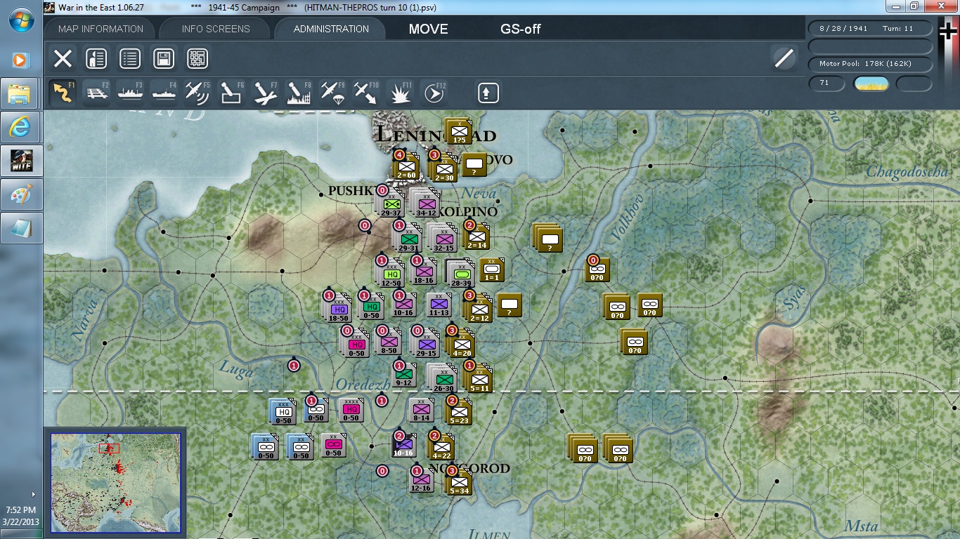Select the Soviet unit counter 1?5
The height and width of the screenshot is (539, 960).
(x=460, y=131)
